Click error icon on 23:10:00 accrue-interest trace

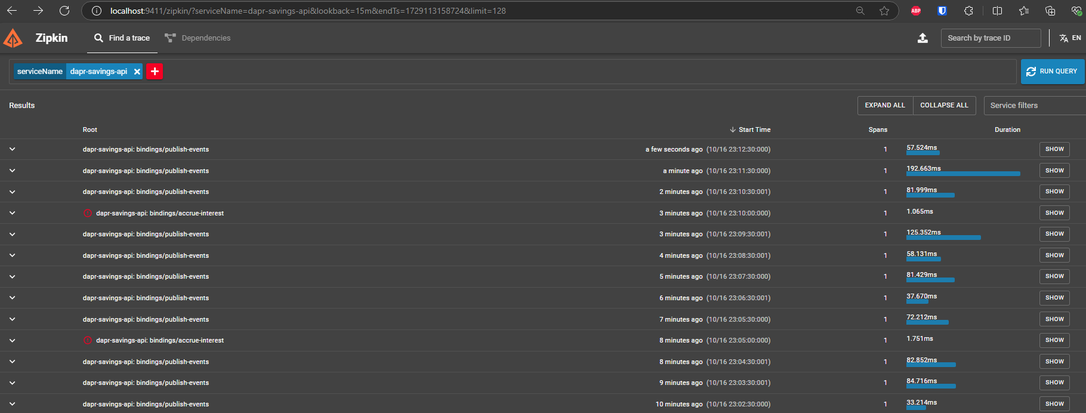point(88,213)
